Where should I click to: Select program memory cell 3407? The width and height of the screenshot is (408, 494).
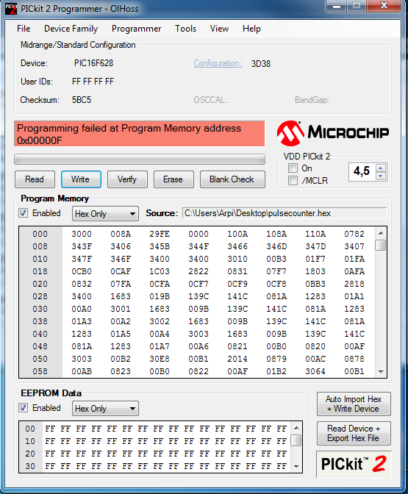pyautogui.click(x=354, y=246)
